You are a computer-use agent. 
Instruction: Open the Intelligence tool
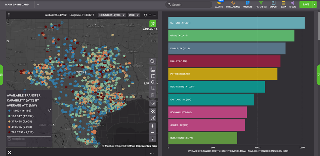[x=233, y=4]
